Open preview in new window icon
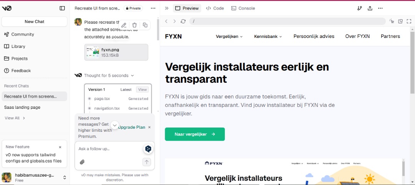The width and height of the screenshot is (415, 185). tap(400, 21)
